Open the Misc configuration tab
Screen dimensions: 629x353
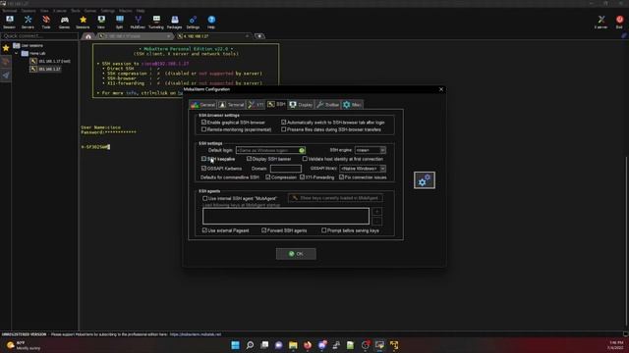click(352, 105)
